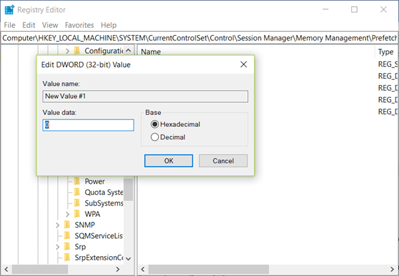Viewport: 399px width, 276px height.
Task: Click the Value name field
Action: [145, 96]
